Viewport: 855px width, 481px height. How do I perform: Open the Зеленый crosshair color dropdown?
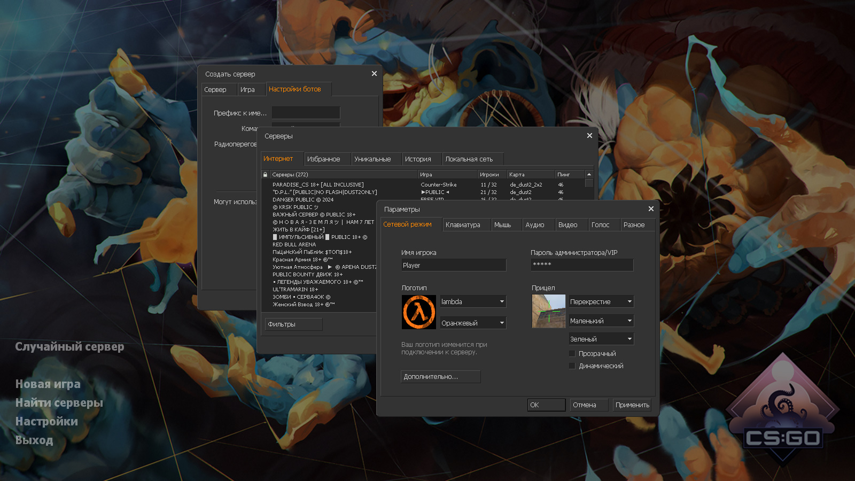coord(601,339)
